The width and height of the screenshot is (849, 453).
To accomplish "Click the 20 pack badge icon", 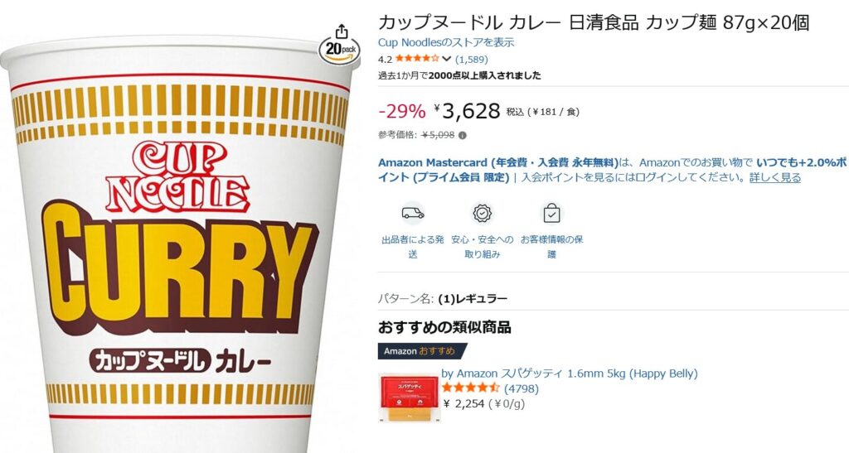I will 340,51.
